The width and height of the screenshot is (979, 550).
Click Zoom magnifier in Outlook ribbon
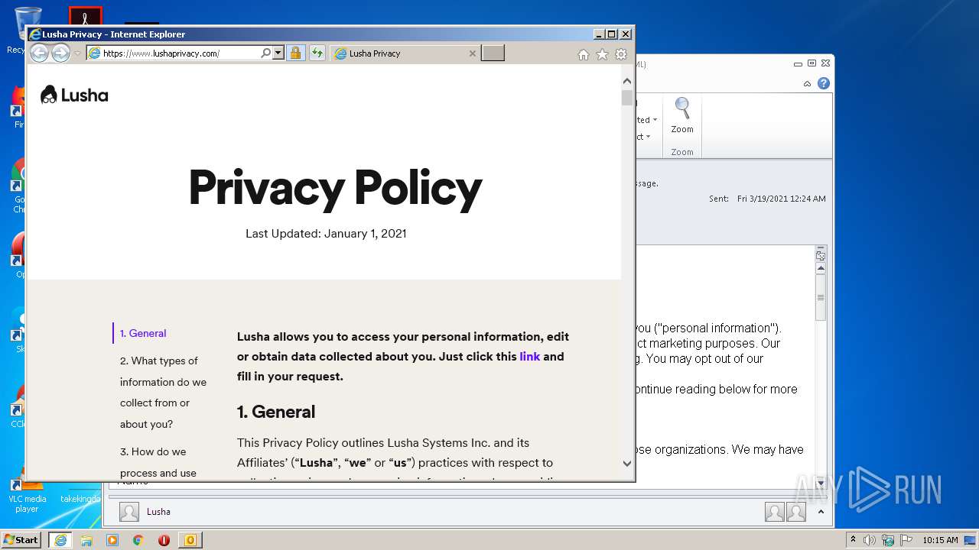[x=682, y=115]
